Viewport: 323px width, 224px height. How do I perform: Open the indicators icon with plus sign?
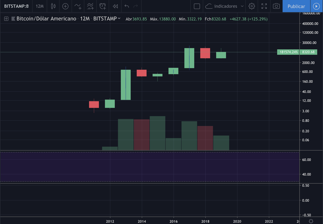[78, 6]
